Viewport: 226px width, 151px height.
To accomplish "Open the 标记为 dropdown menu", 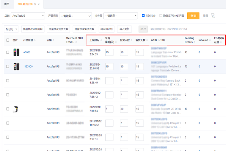I will [x=11, y=29].
